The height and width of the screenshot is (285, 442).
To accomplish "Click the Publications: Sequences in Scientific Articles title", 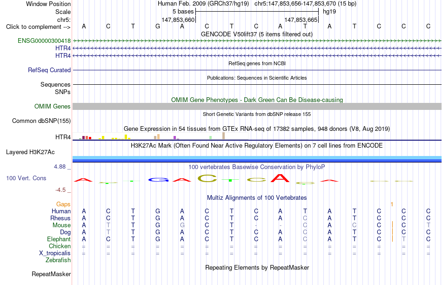I will click(257, 78).
